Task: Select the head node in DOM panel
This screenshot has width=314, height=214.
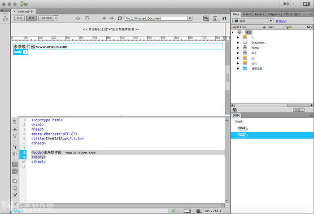Action: [x=243, y=128]
